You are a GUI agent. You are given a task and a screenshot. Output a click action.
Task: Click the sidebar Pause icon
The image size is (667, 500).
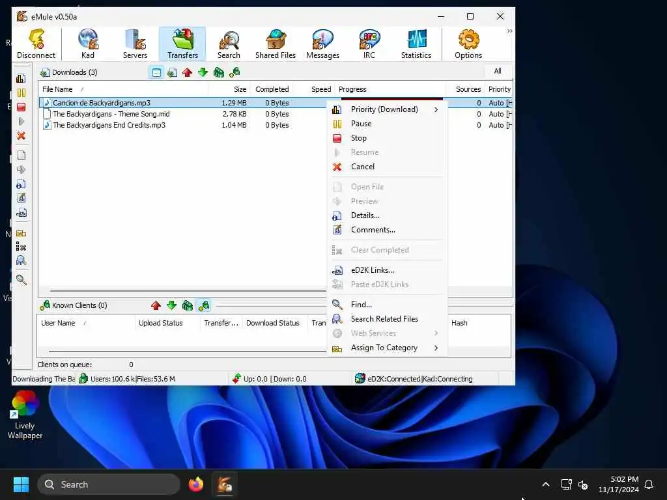click(x=21, y=92)
